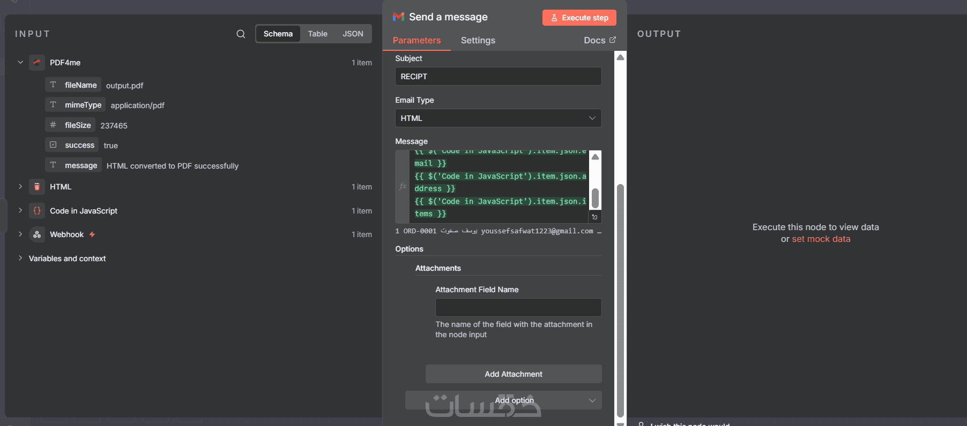Viewport: 967px width, 426px height.
Task: Click the Code in JavaScript node icon
Action: click(x=37, y=211)
